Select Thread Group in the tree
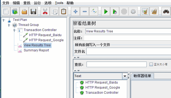The image size is (171, 98). click(29, 25)
